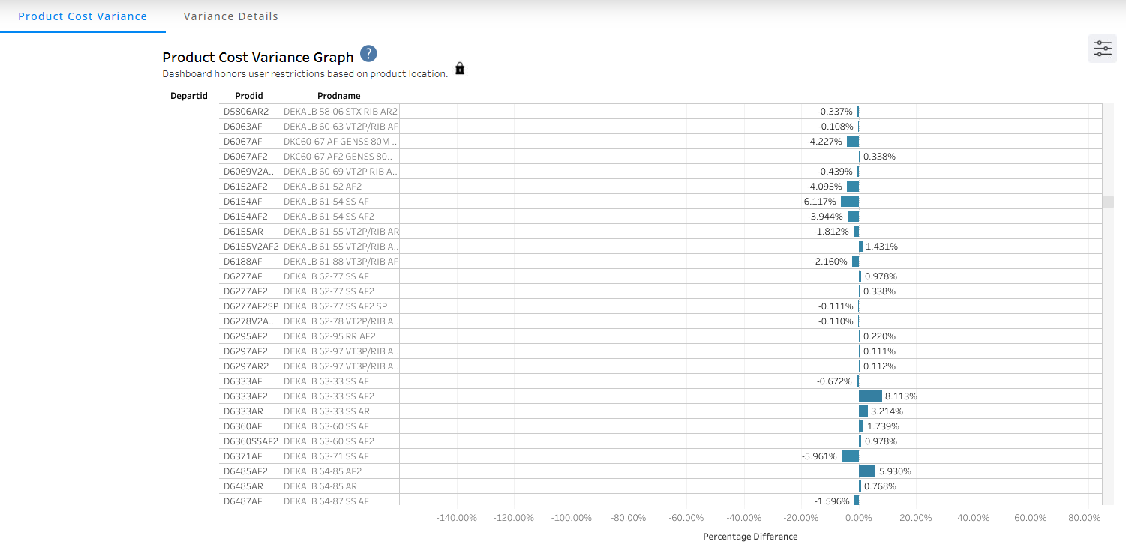Click product name DEKALB 63-33 SS AR
The width and height of the screenshot is (1126, 550).
click(326, 411)
